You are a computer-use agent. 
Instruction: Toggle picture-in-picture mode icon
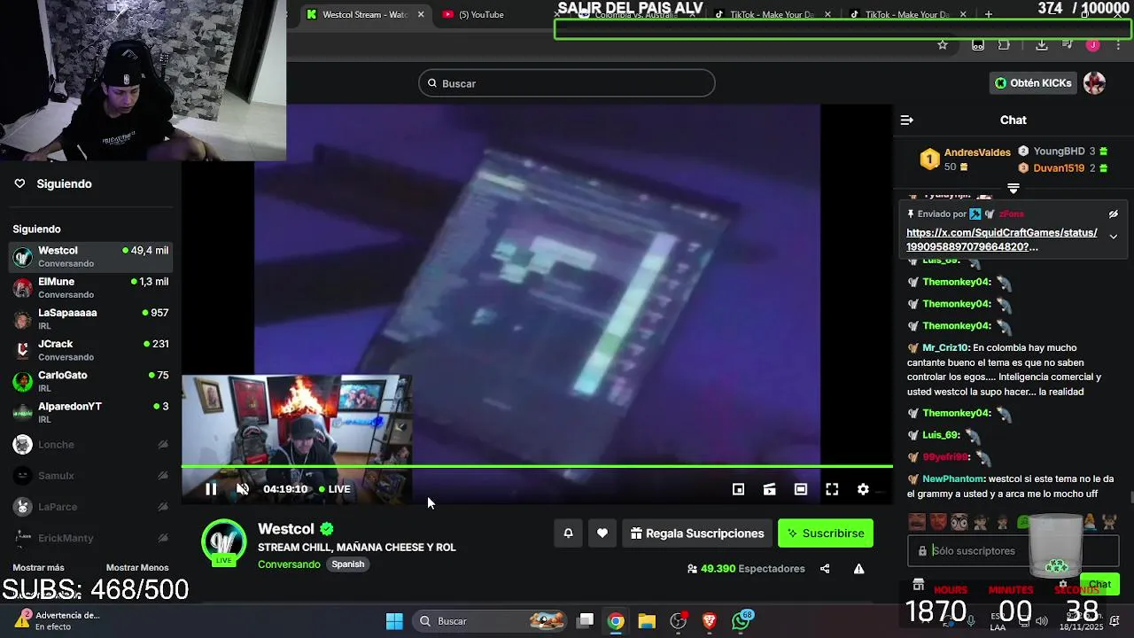click(x=738, y=489)
